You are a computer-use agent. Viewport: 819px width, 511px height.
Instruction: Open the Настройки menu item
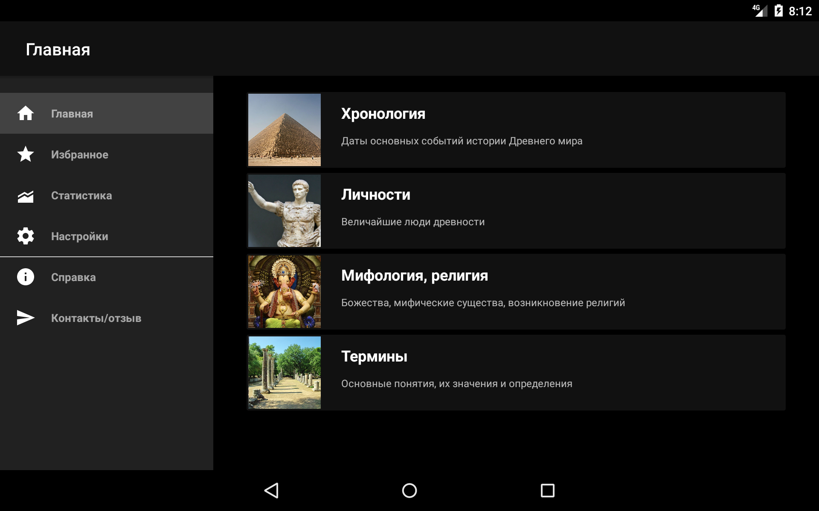click(107, 236)
